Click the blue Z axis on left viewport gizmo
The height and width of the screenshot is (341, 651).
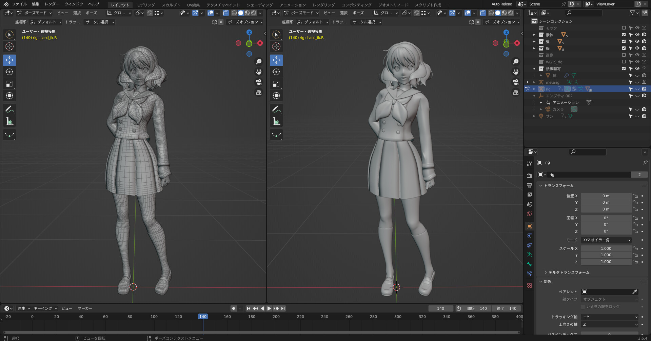pyautogui.click(x=249, y=32)
